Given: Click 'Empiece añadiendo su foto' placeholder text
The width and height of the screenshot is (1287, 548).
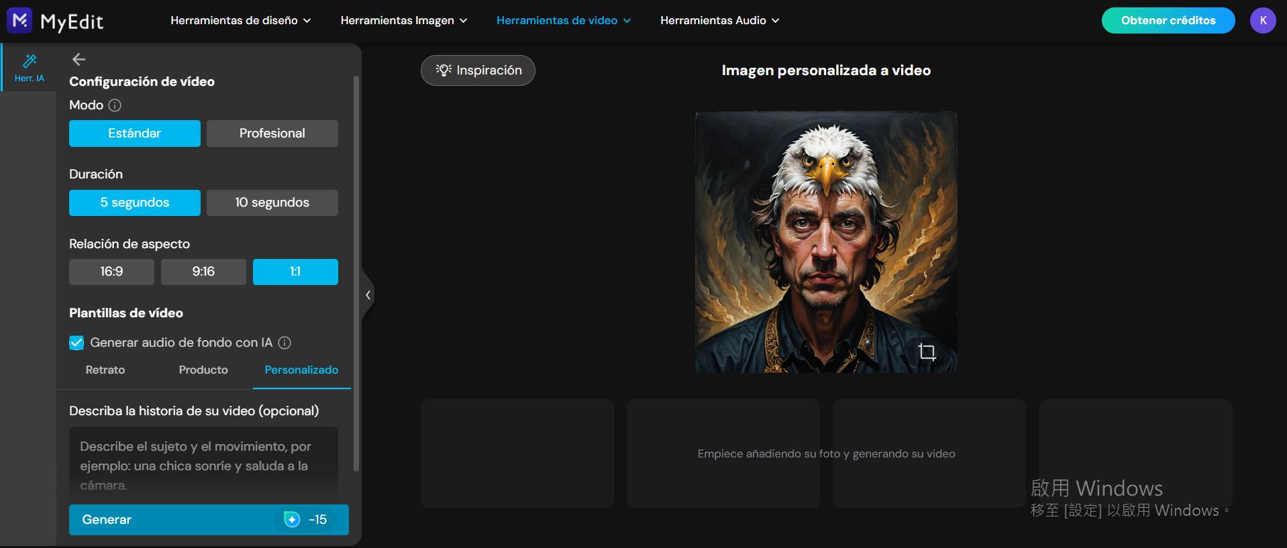Looking at the screenshot, I should click(826, 454).
